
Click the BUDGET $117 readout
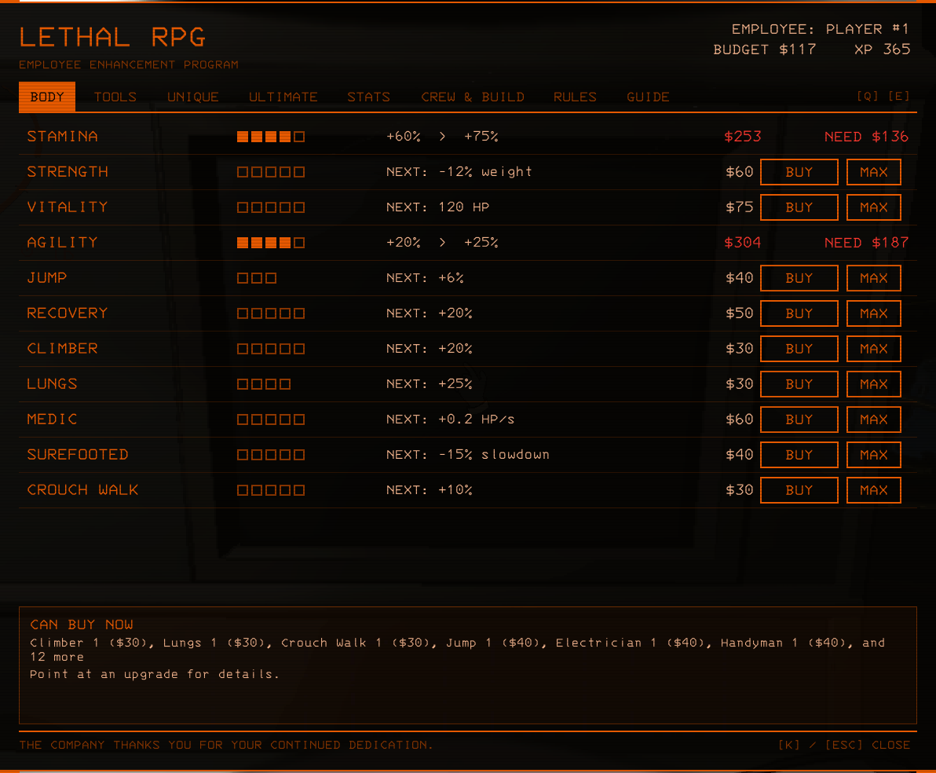(765, 49)
